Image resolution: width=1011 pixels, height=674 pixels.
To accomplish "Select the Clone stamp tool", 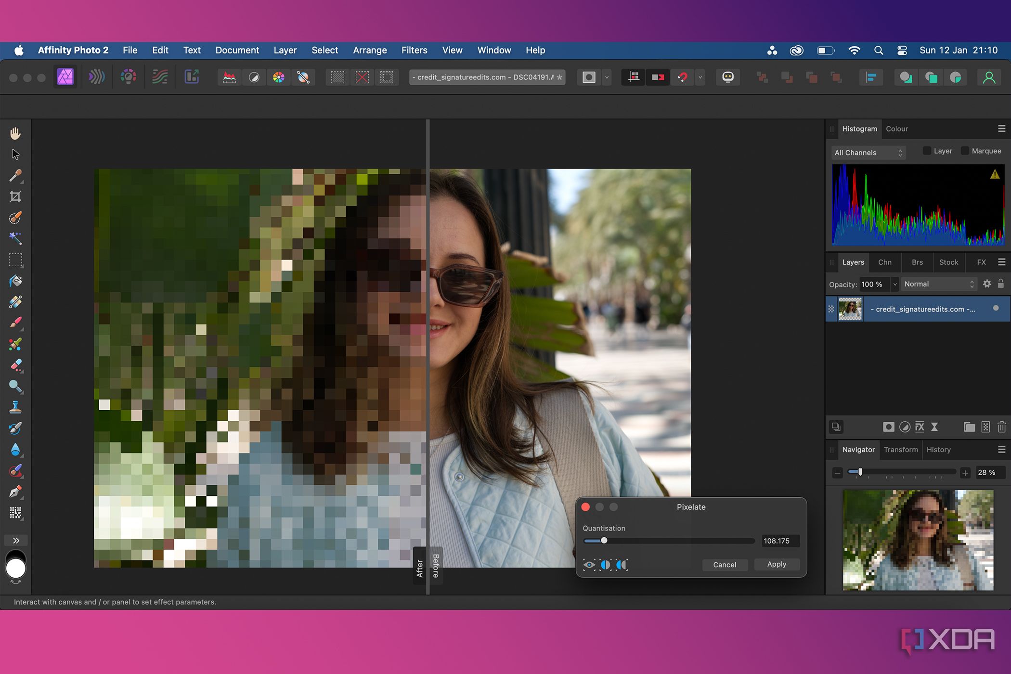I will click(15, 407).
